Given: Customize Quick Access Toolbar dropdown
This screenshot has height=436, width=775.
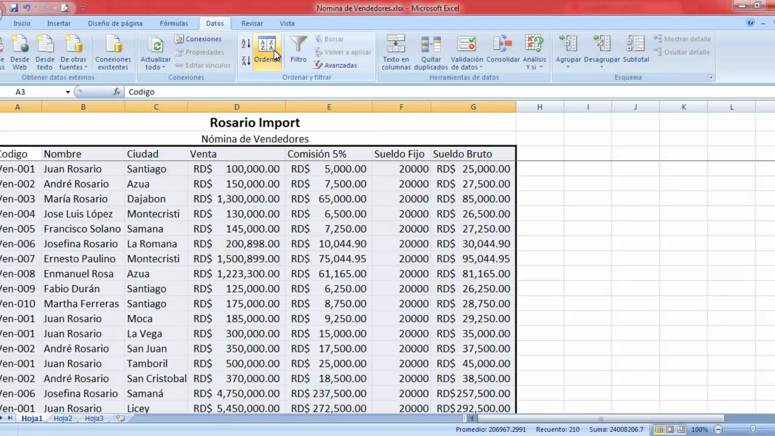Looking at the screenshot, I should tap(83, 8).
